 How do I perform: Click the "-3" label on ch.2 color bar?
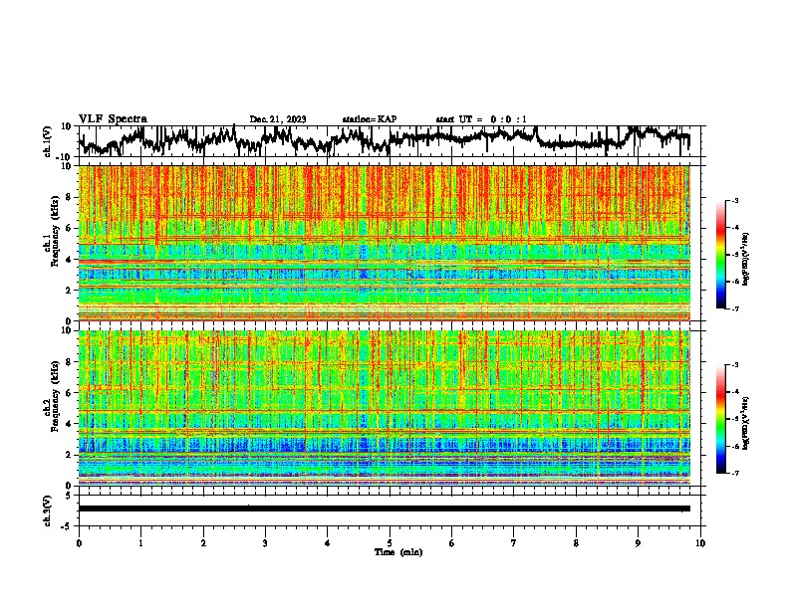tap(735, 365)
